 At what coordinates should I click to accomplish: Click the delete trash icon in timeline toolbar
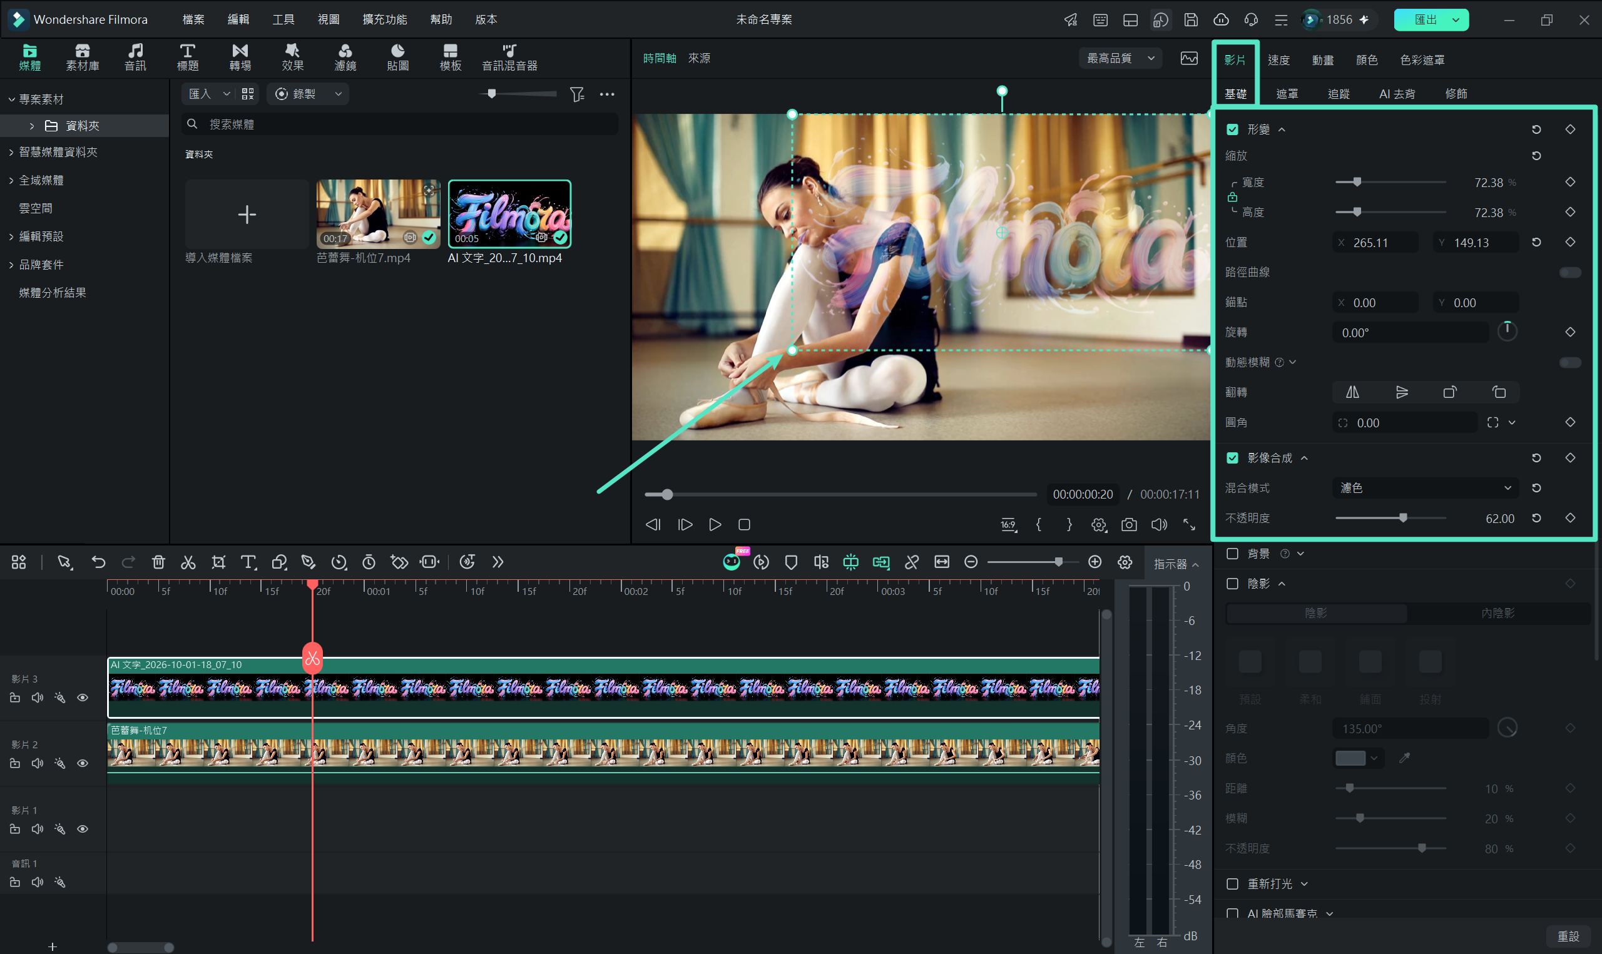click(158, 562)
